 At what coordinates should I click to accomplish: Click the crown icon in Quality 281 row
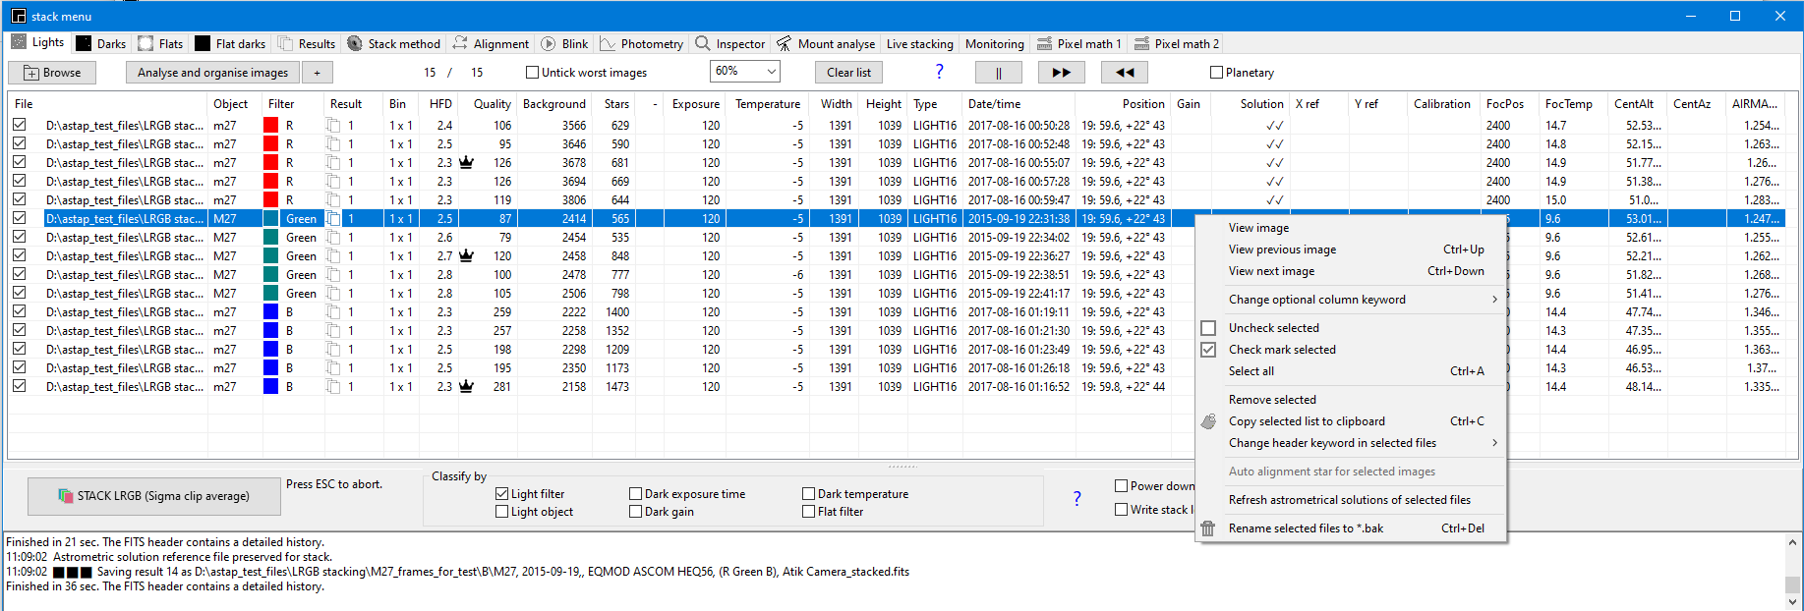(x=466, y=386)
